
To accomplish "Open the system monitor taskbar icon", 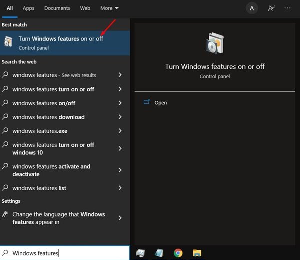I will point(140,253).
